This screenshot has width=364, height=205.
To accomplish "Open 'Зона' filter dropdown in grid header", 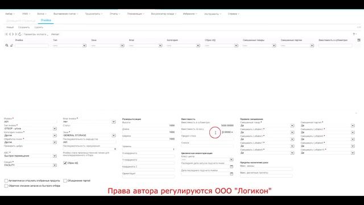I will pyautogui.click(x=122, y=46).
